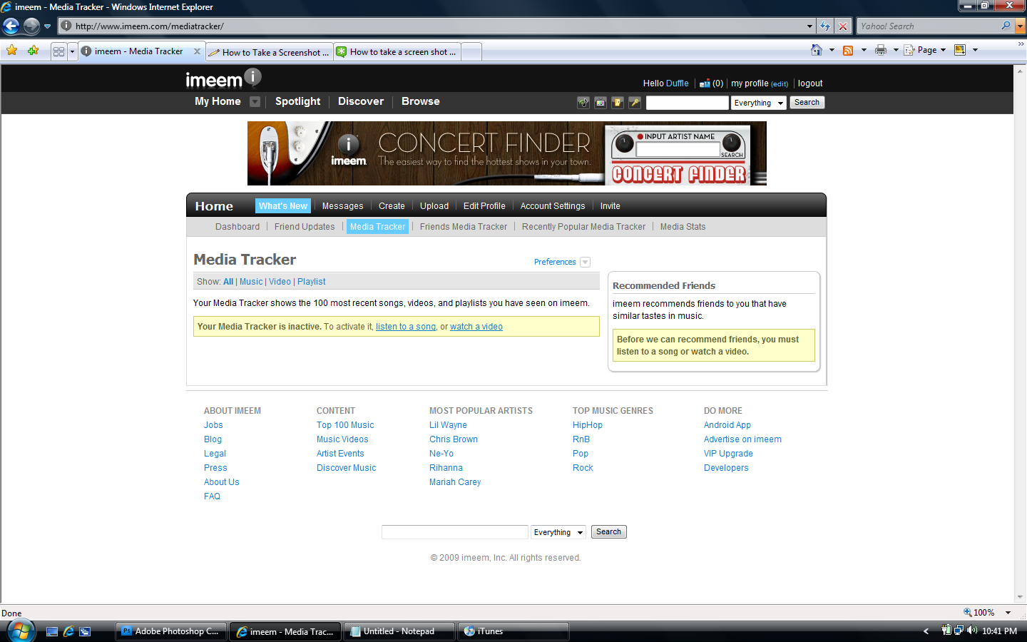Open the Spotlight section
Viewport: 1027px width, 642px height.
point(297,101)
